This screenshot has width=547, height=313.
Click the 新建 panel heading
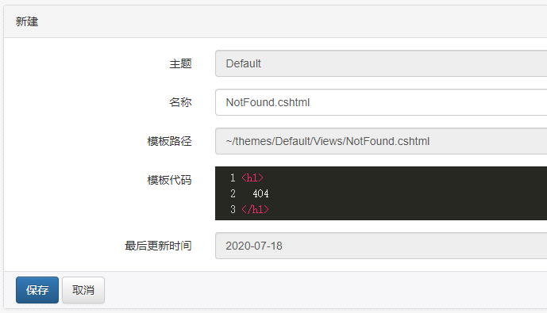tap(27, 21)
